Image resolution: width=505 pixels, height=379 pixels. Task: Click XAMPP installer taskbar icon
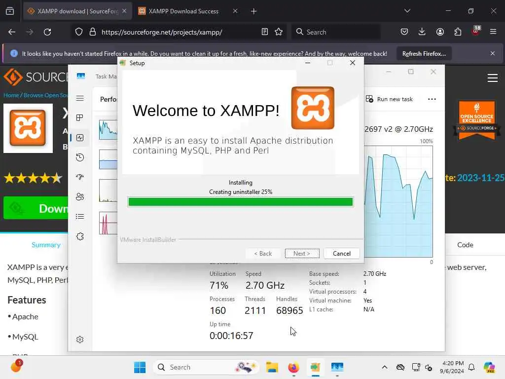[315, 367]
